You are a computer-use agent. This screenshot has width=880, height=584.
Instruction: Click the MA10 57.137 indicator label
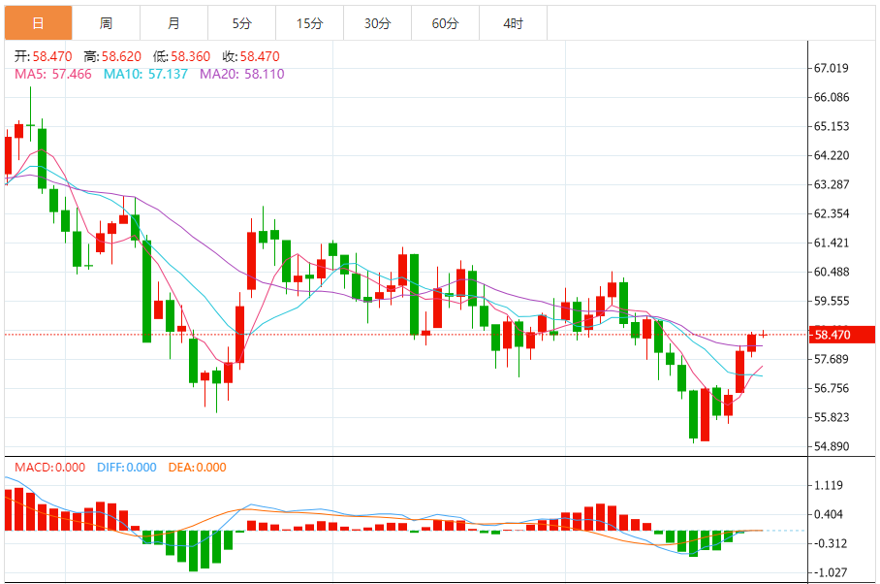tap(145, 74)
